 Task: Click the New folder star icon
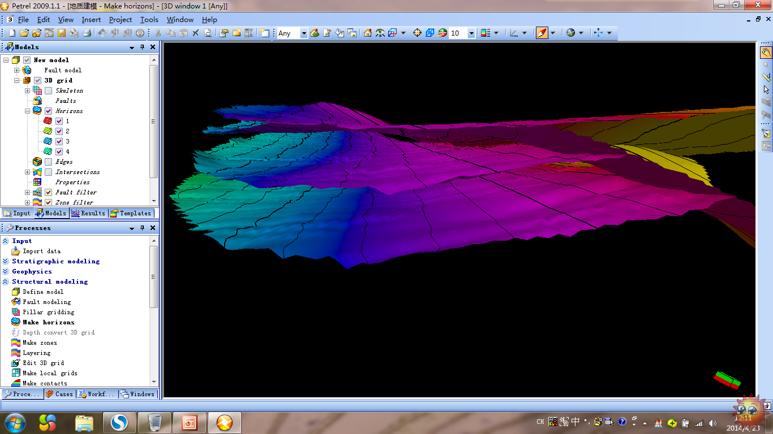click(x=237, y=33)
